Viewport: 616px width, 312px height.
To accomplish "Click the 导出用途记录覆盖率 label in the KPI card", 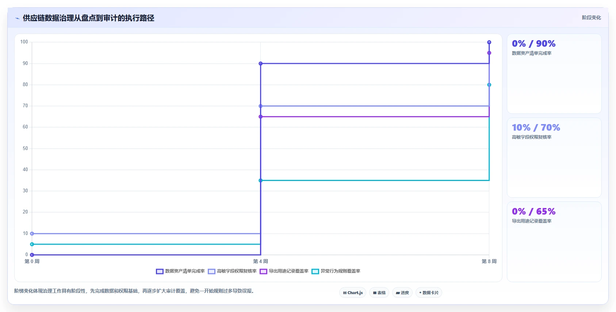I will pyautogui.click(x=532, y=221).
